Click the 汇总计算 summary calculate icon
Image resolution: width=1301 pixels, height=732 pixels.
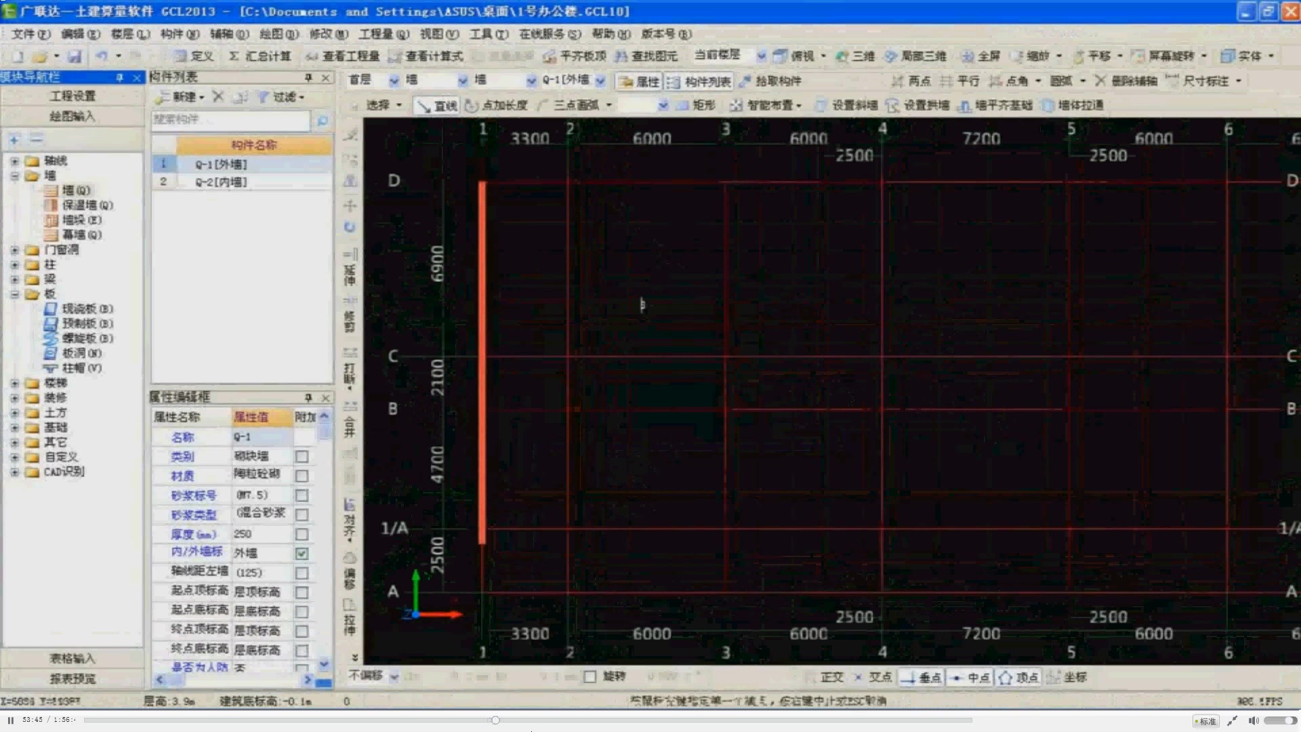pos(260,56)
